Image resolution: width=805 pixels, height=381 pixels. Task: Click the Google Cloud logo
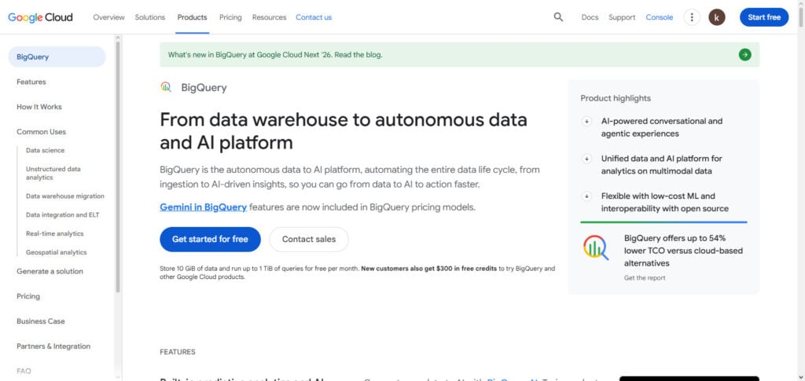[x=40, y=17]
